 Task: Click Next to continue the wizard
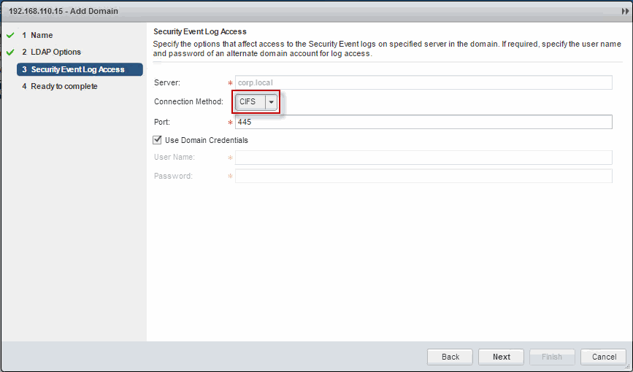(x=501, y=357)
